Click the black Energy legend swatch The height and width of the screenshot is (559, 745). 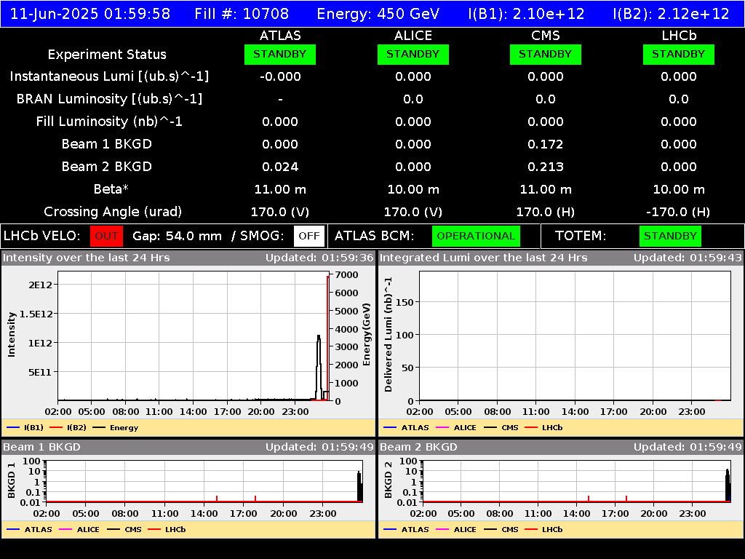[x=99, y=427]
